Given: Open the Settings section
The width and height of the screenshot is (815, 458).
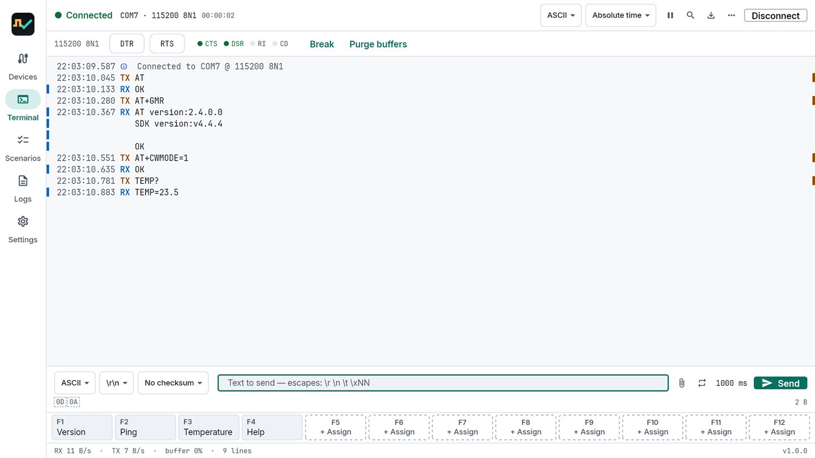Looking at the screenshot, I should click(23, 229).
